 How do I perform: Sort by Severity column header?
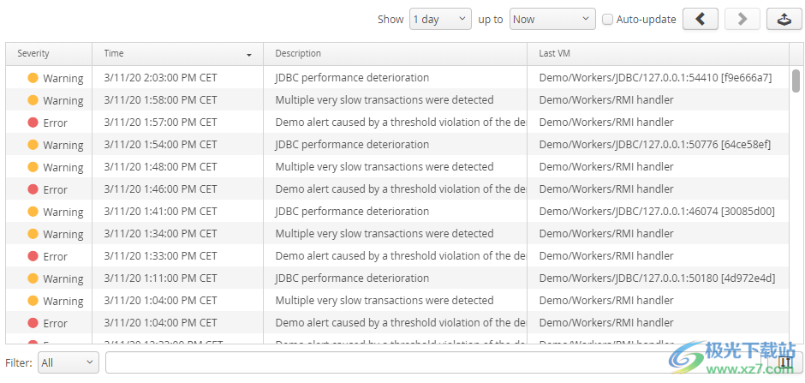(x=49, y=53)
